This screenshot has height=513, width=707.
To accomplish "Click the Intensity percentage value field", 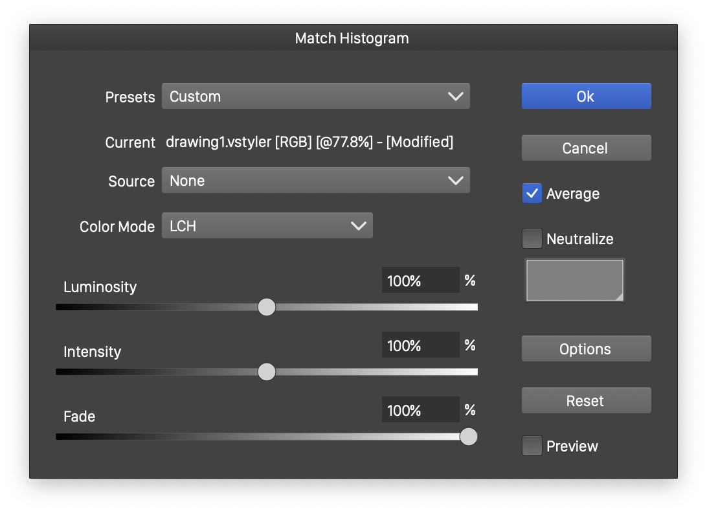I will click(x=420, y=345).
